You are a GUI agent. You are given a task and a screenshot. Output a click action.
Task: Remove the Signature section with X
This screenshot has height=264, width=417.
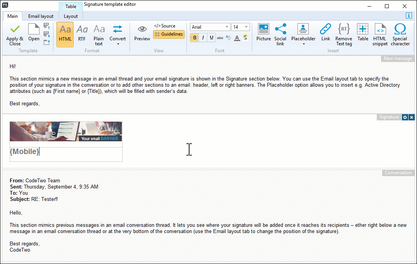(x=412, y=117)
